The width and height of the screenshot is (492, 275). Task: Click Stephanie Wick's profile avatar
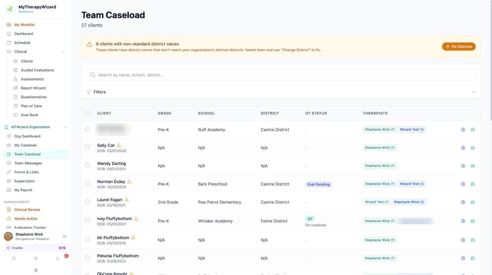(x=8, y=236)
